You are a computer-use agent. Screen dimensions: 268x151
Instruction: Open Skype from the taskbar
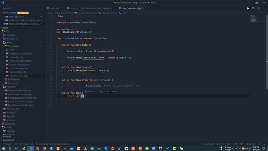106,148
